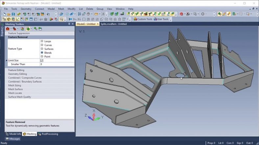Viewport: 259px width, 145px height.
Task: Click the red toolbox icon in Meshing Toolbox
Action: [x=7, y=29]
